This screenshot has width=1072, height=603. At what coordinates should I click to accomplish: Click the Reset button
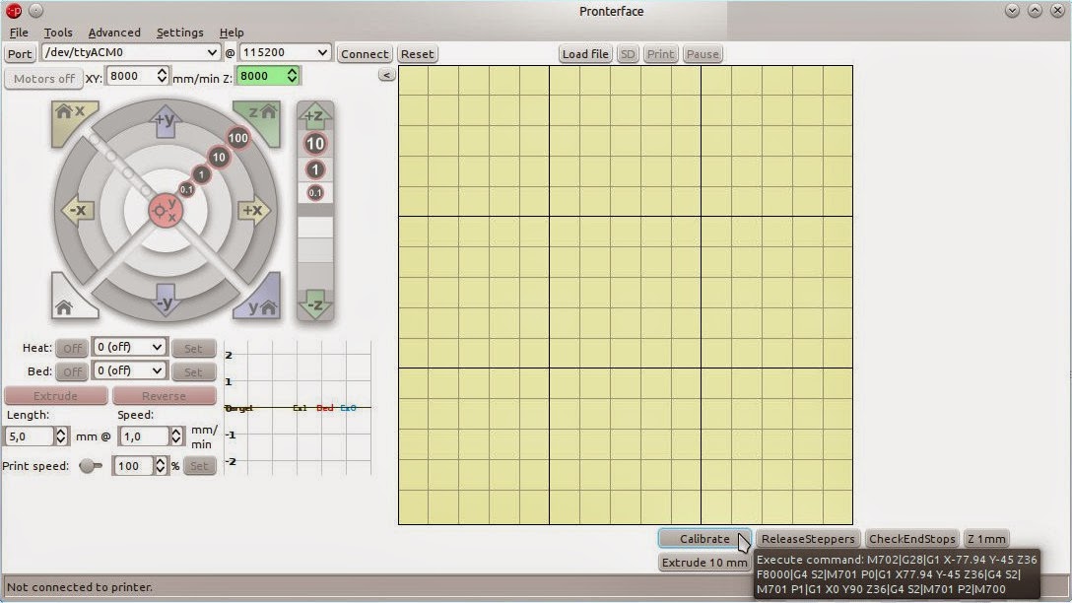click(x=417, y=54)
